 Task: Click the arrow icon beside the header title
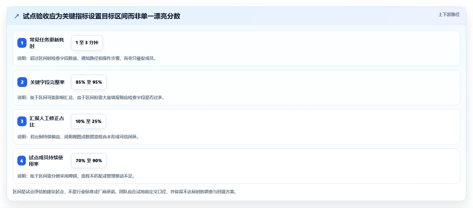(x=17, y=16)
